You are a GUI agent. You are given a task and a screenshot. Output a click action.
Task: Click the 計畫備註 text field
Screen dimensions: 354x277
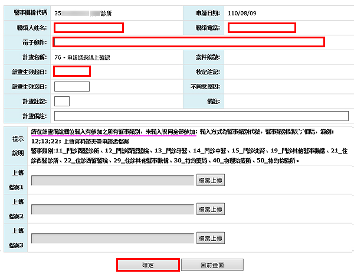(201, 116)
